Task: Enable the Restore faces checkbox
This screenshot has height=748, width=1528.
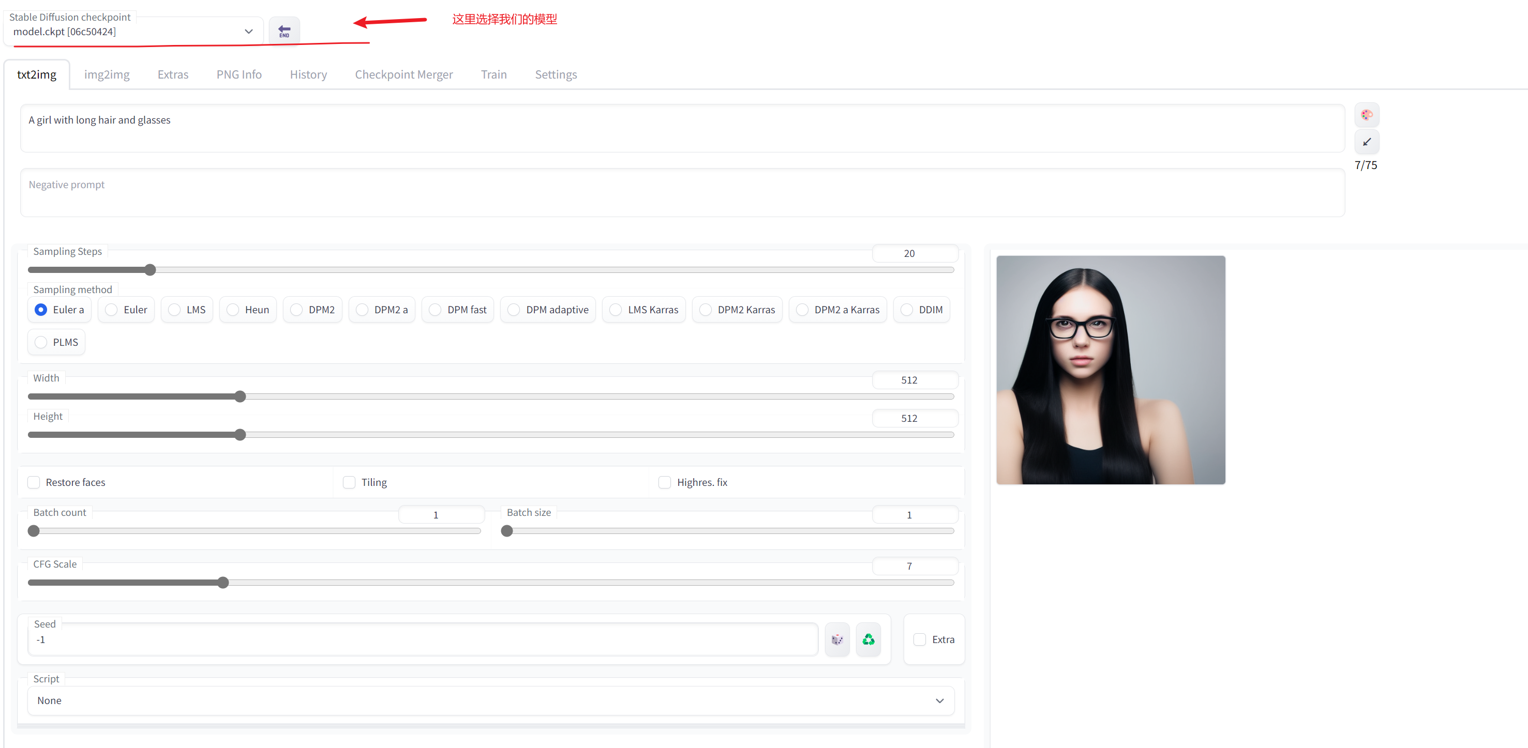Action: pyautogui.click(x=35, y=482)
